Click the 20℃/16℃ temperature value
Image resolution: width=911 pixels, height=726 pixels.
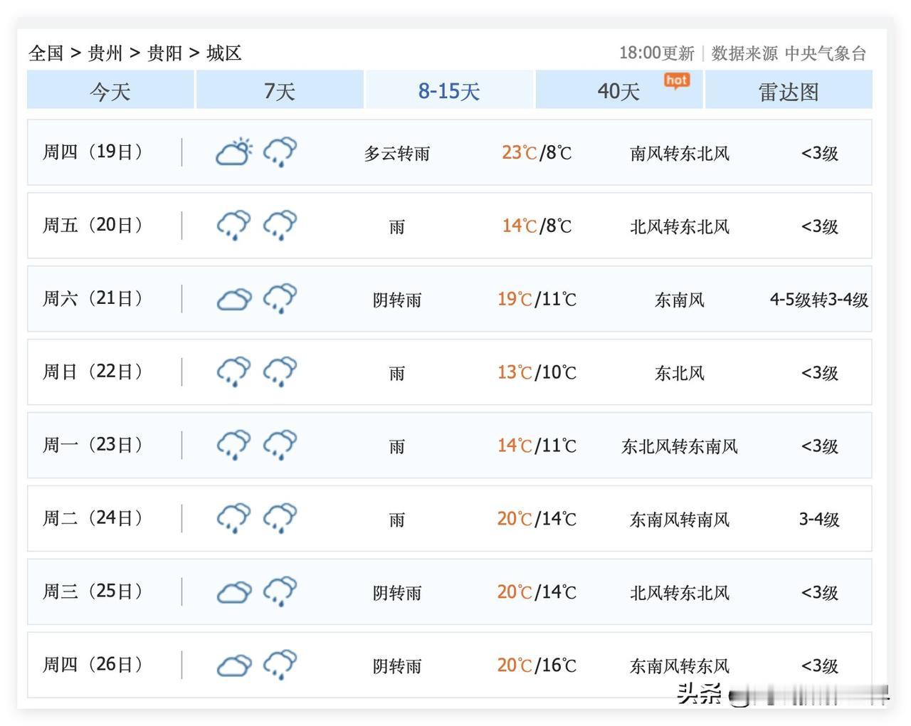tap(537, 665)
